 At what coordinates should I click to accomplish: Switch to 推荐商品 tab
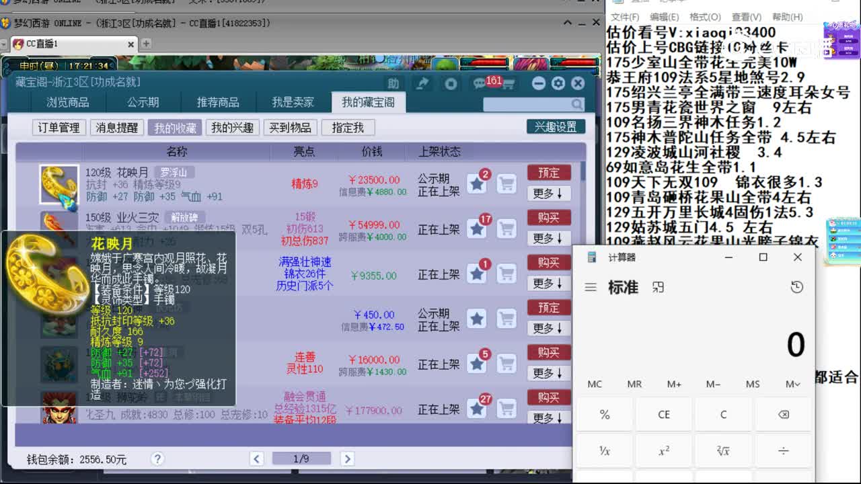coord(218,102)
